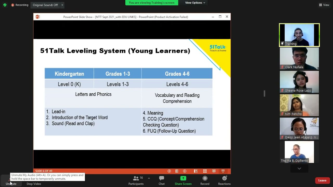Viewport: 333px width, 187px height.
Task: Start Share Screen
Action: 183,181
